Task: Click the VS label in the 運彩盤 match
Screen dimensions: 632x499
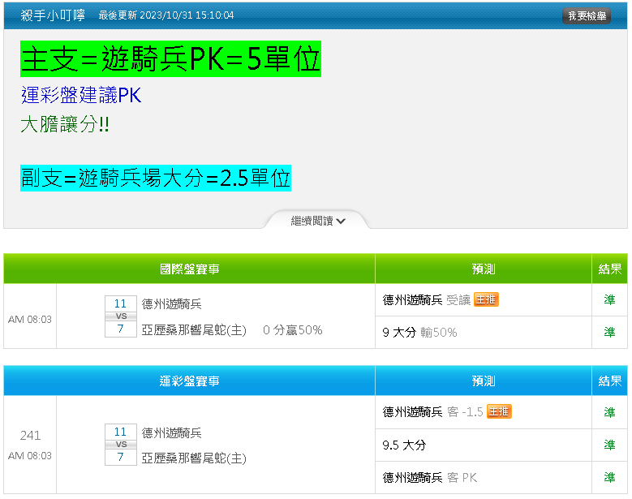Action: tap(121, 444)
